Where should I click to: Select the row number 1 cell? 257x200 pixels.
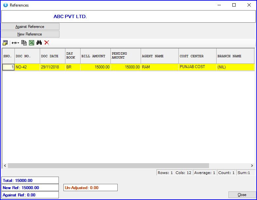pyautogui.click(x=8, y=67)
